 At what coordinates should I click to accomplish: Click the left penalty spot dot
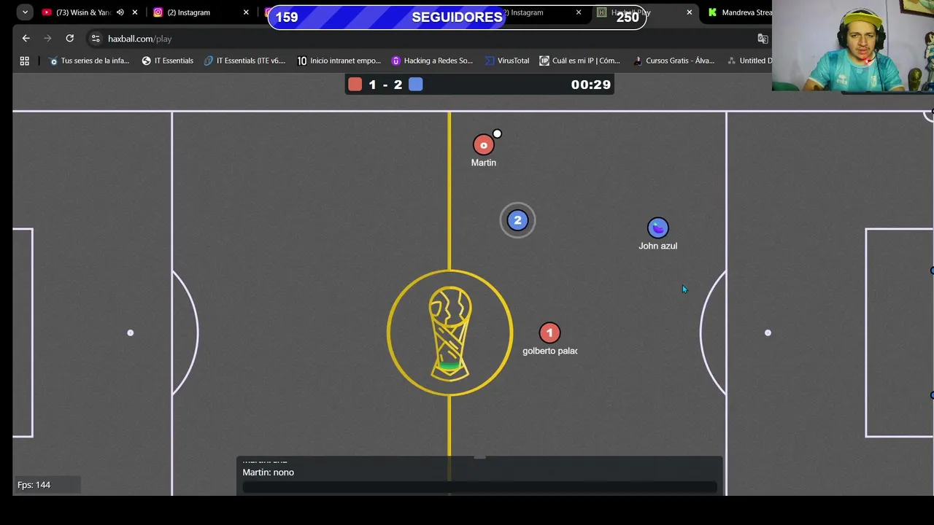pyautogui.click(x=131, y=333)
